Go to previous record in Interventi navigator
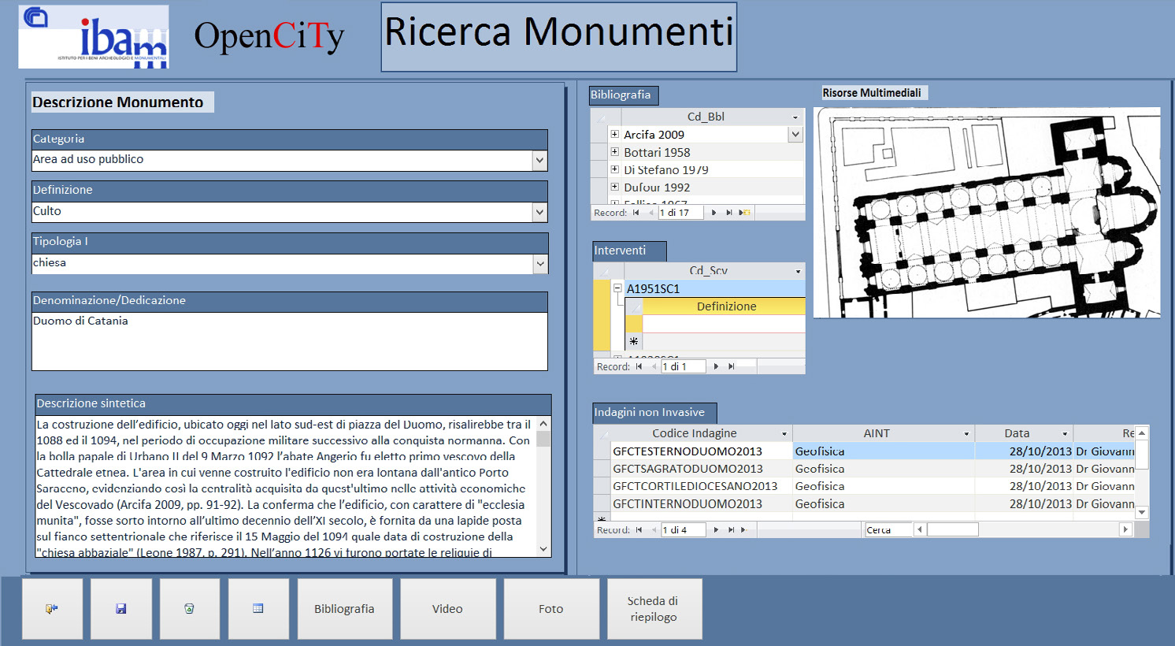Viewport: 1175px width, 646px height. point(654,366)
